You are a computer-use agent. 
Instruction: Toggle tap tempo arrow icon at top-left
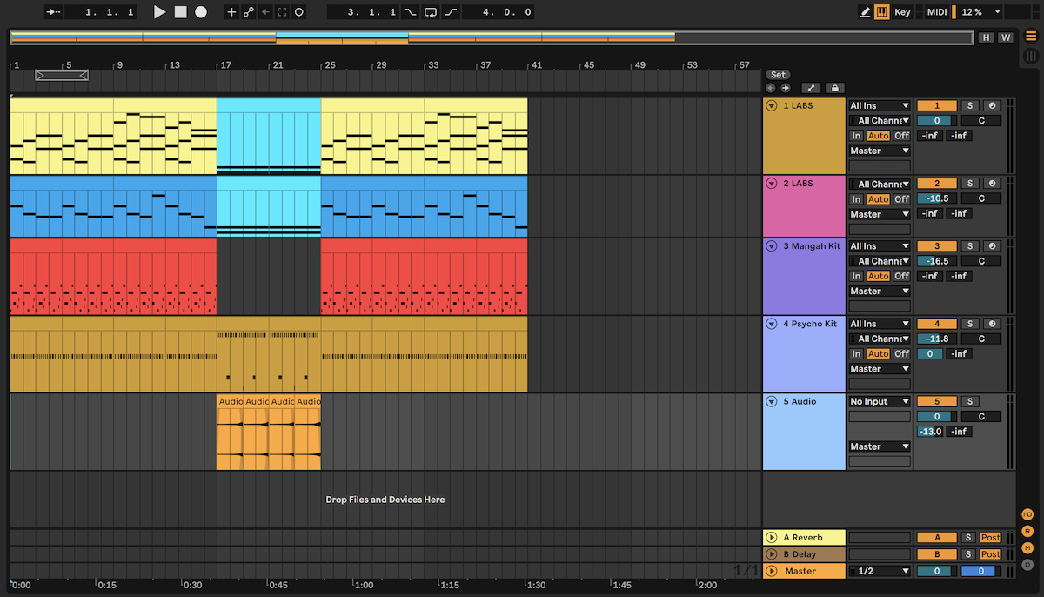[x=53, y=12]
